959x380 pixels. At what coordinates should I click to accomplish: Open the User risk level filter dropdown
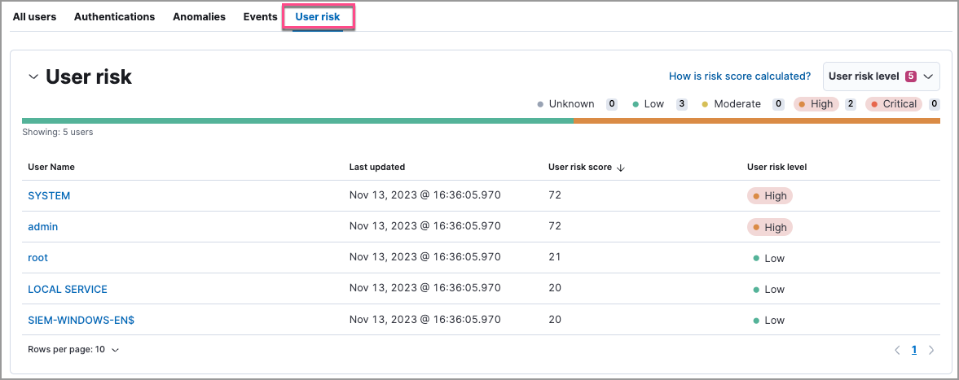click(881, 76)
